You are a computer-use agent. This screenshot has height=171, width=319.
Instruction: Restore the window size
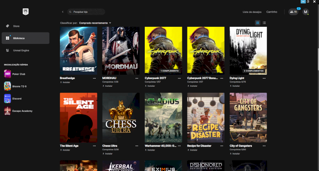pyautogui.click(x=308, y=2)
